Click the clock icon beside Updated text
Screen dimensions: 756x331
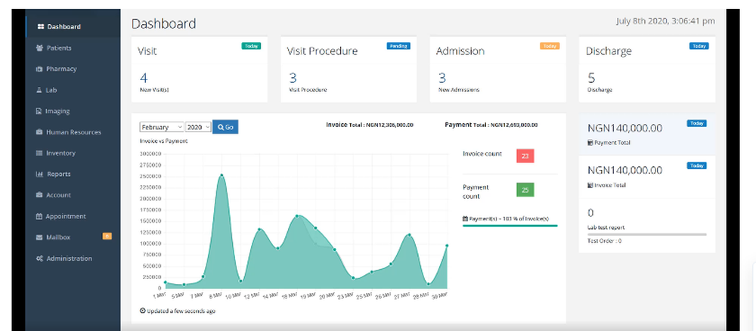[143, 311]
